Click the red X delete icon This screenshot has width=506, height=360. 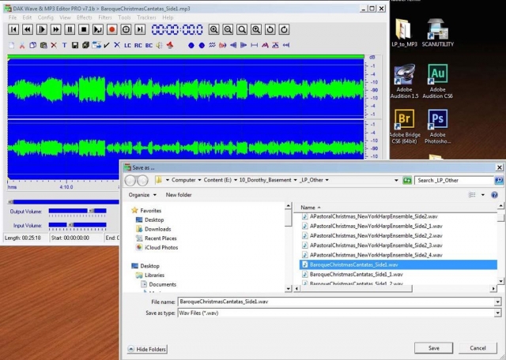54,46
